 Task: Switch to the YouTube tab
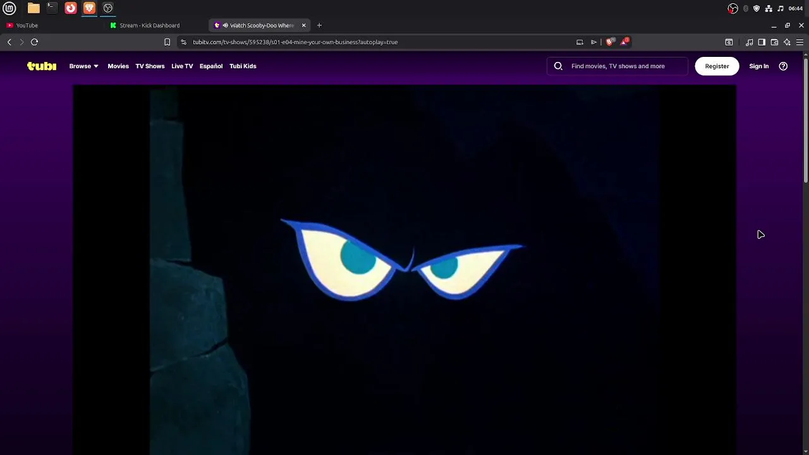point(52,25)
